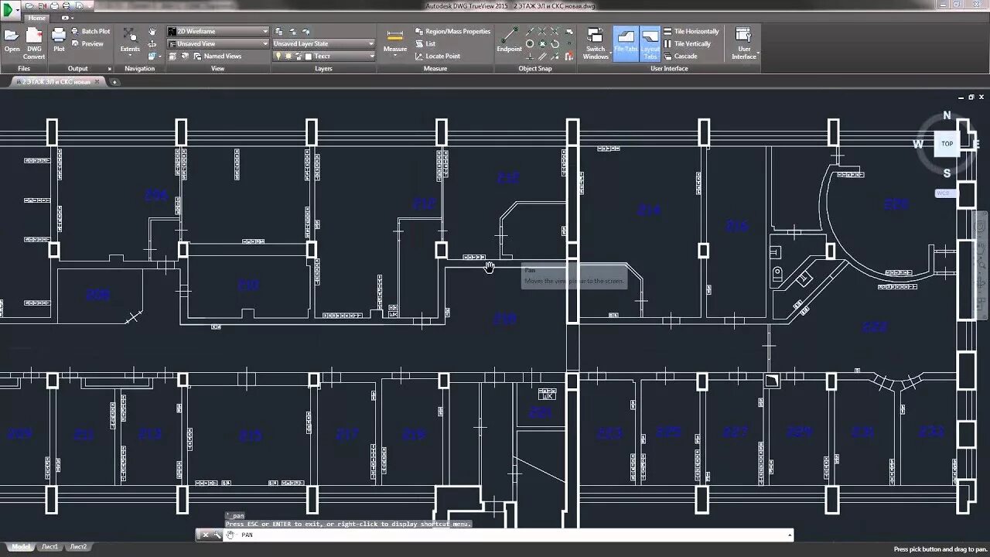Activate the Orbit navigation tool

(x=152, y=44)
